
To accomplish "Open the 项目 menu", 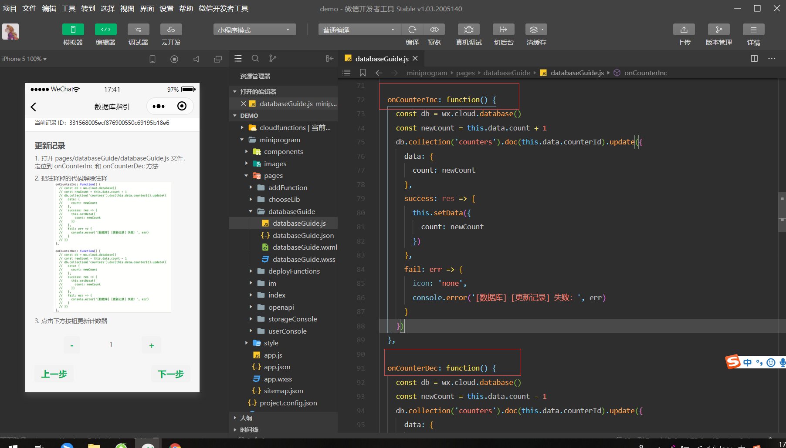I will (x=10, y=9).
